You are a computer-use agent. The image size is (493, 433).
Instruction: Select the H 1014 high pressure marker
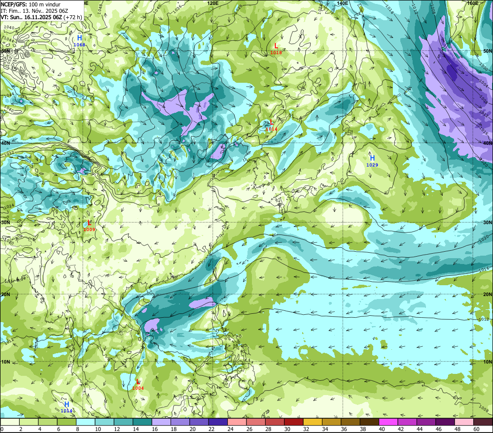pyautogui.click(x=67, y=407)
